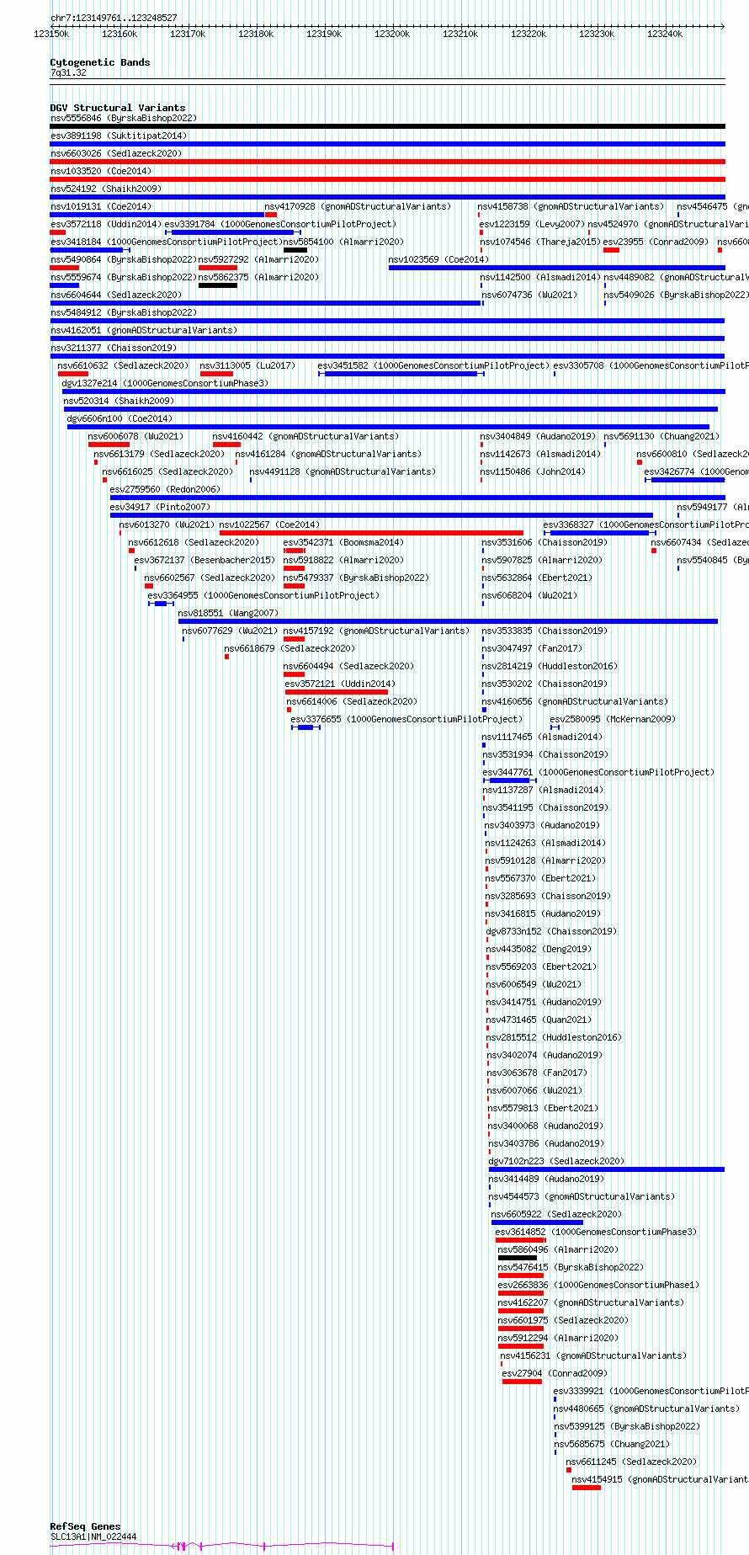Click the esv27904 (Conrad2009) label

555,1374
